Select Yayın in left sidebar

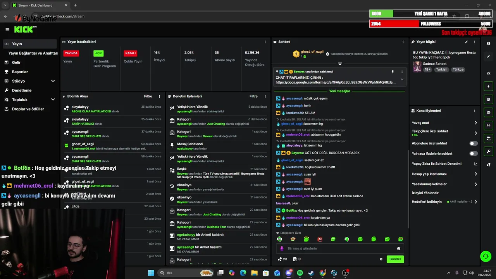30,44
